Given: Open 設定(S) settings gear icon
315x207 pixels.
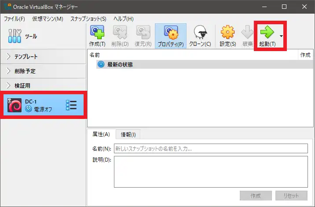Looking at the screenshot, I should 227,33.
